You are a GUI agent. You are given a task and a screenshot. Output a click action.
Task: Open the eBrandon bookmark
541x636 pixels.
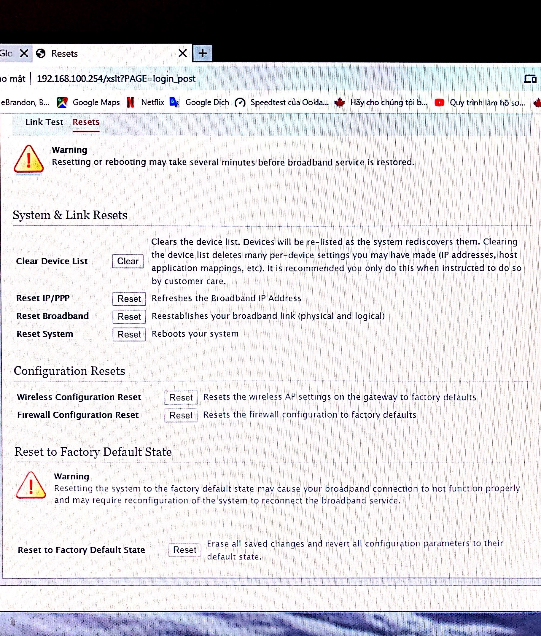(x=25, y=102)
